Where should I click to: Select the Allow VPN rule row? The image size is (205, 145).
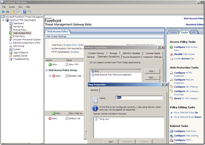pos(64,64)
